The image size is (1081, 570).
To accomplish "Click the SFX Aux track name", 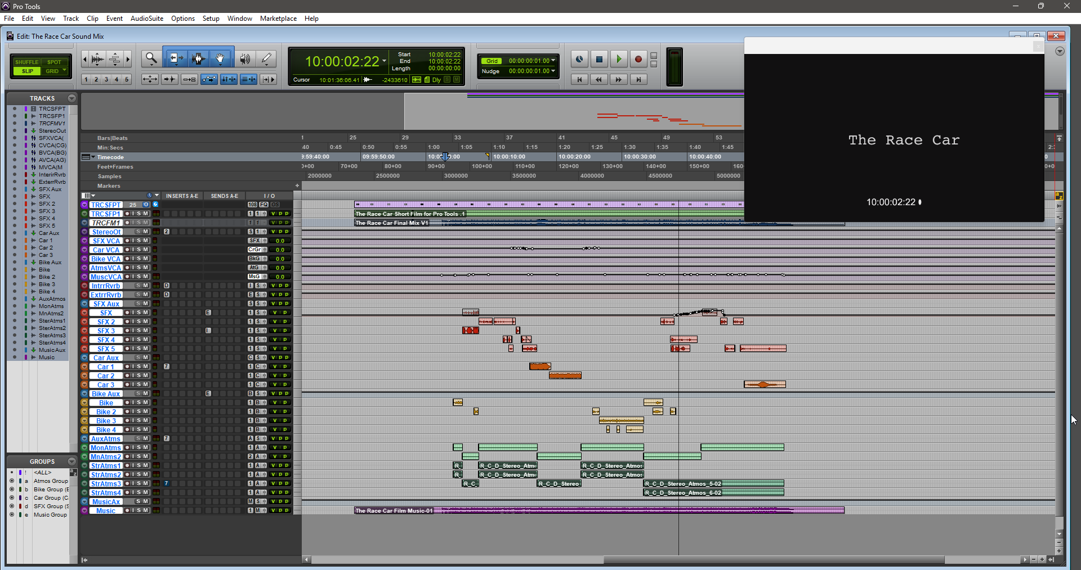I will [106, 304].
